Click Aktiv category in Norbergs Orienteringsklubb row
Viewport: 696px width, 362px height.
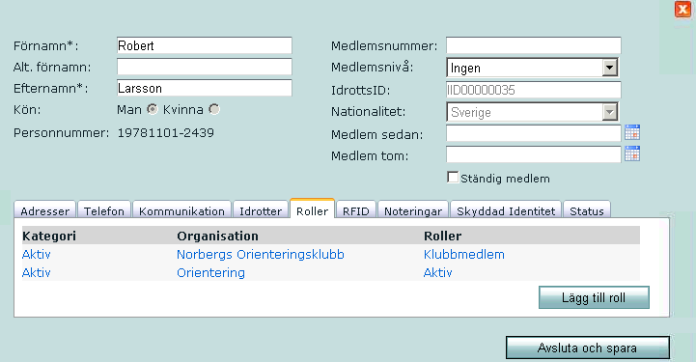(37, 254)
